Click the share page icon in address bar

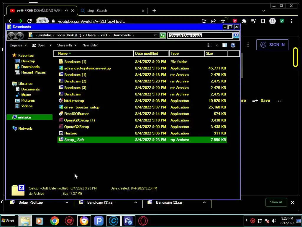pyautogui.click(x=214, y=21)
